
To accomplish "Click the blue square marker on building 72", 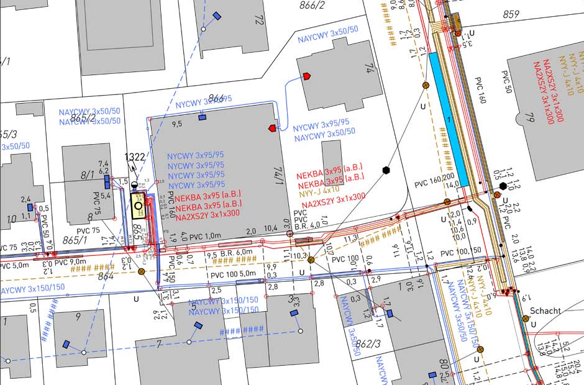I will [217, 16].
